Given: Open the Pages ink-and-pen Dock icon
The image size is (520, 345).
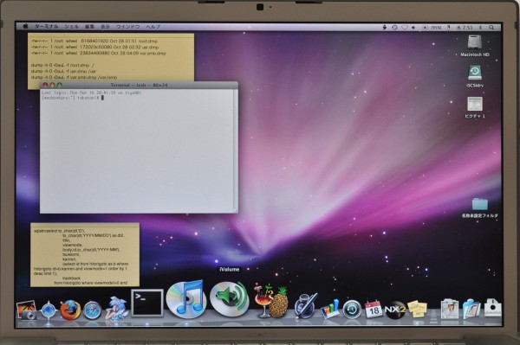Looking at the screenshot, I should (306, 306).
